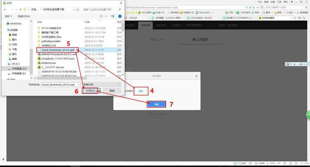Open the organize menu in file dialog
Viewport: 310px width, 167px height.
[9, 16]
